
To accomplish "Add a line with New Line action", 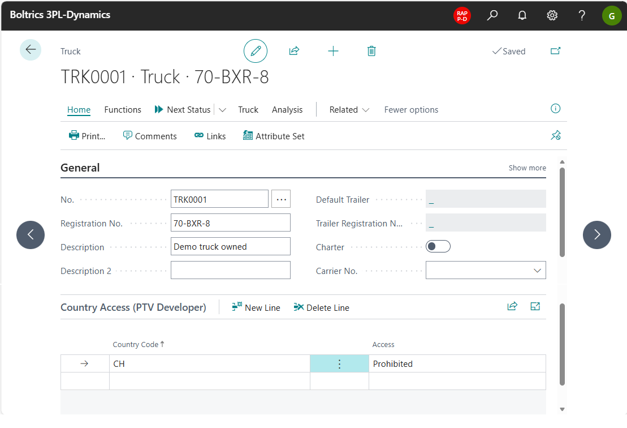I will pos(256,307).
